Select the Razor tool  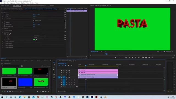point(54,70)
